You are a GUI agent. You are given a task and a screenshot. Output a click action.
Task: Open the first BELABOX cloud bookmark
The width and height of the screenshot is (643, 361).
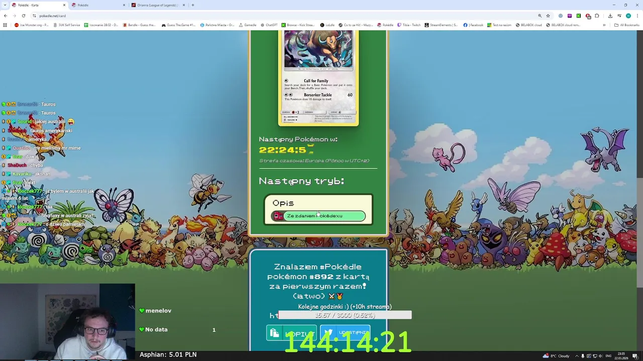click(528, 25)
